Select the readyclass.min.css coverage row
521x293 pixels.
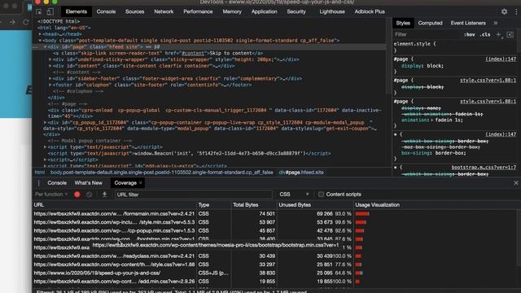[275, 256]
